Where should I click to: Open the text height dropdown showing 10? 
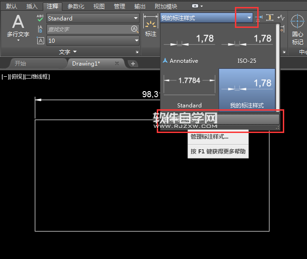click(136, 41)
